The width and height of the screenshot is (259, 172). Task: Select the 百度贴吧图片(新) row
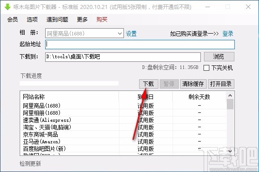pyautogui.click(x=123, y=149)
